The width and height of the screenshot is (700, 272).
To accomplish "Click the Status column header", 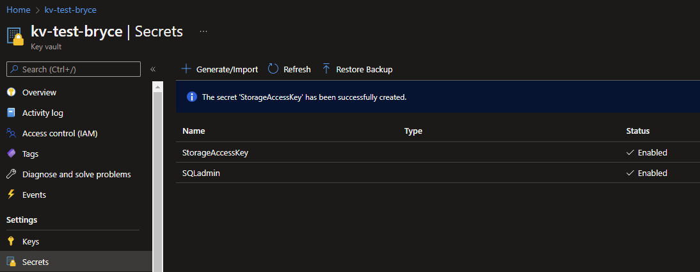I will coord(637,131).
